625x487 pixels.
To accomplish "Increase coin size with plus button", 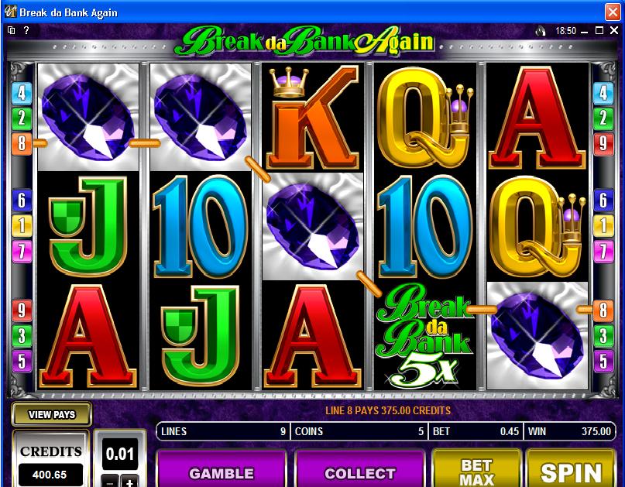I will pyautogui.click(x=129, y=481).
